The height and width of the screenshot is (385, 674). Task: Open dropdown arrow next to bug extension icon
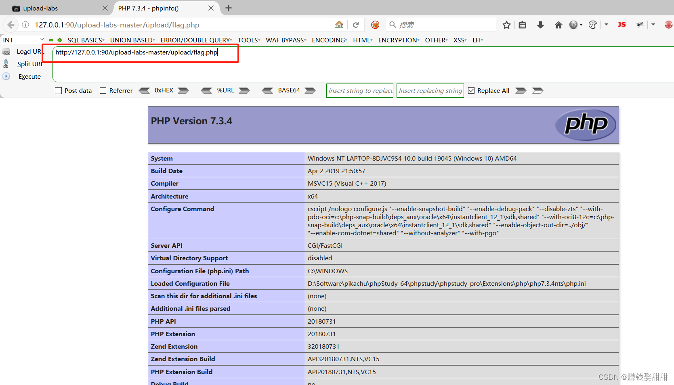coord(653,25)
